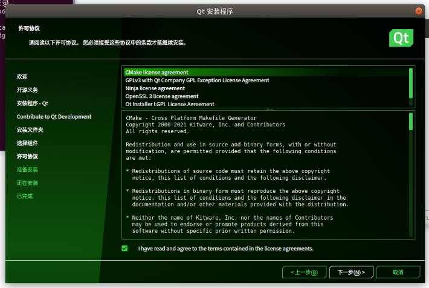Close the Qt installer window
The image size is (429, 288).
(419, 11)
